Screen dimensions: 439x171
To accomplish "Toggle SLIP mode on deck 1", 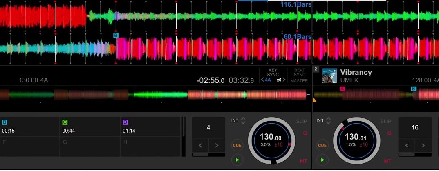I will point(301,122).
